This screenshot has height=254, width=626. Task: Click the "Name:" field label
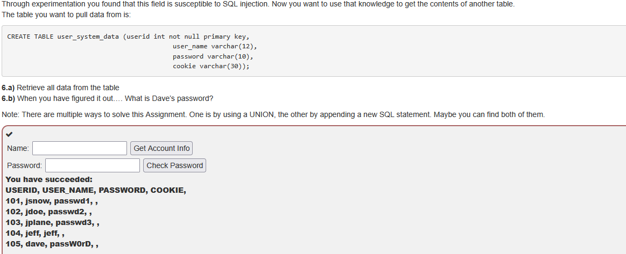18,148
